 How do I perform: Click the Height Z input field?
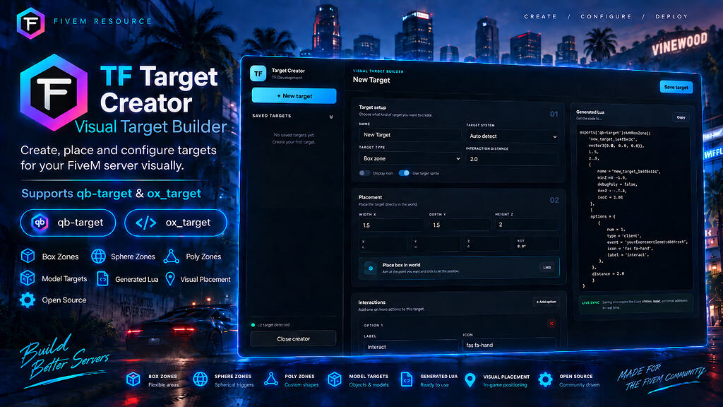527,225
